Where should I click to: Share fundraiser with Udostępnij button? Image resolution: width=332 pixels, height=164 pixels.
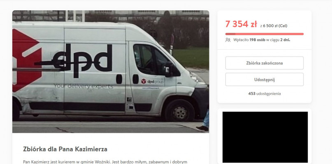coord(264,80)
